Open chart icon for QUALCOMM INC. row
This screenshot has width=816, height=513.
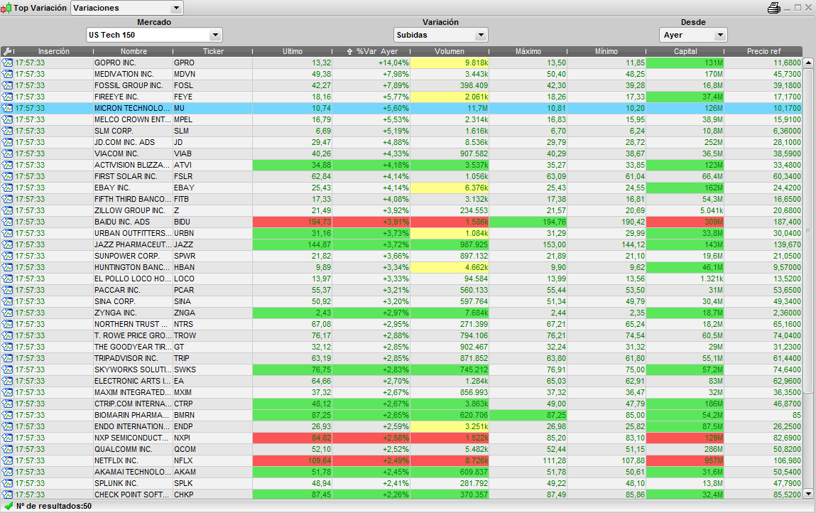point(7,450)
